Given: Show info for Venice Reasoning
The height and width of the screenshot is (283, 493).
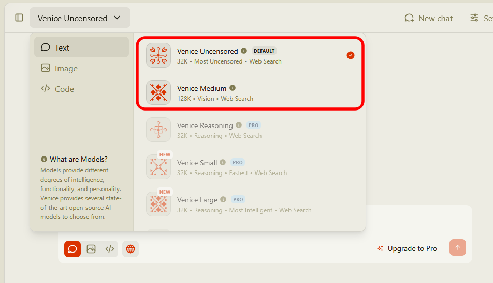Looking at the screenshot, I should pyautogui.click(x=239, y=125).
